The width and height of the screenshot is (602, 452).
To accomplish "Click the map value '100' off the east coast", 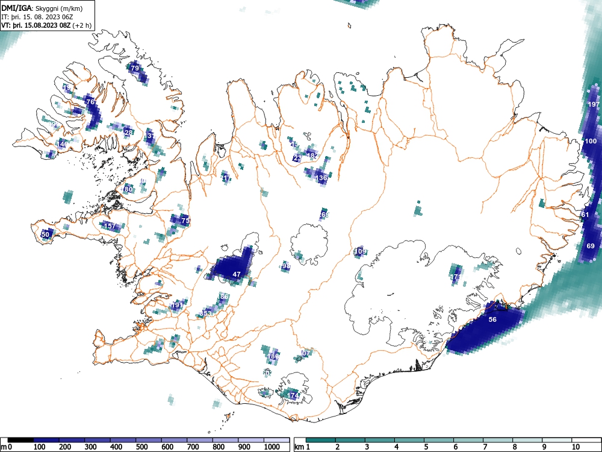I will coord(591,142).
